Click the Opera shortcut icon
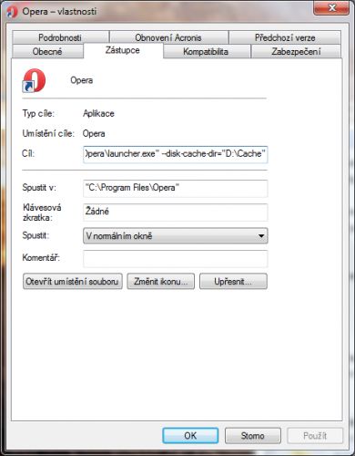 [34, 80]
